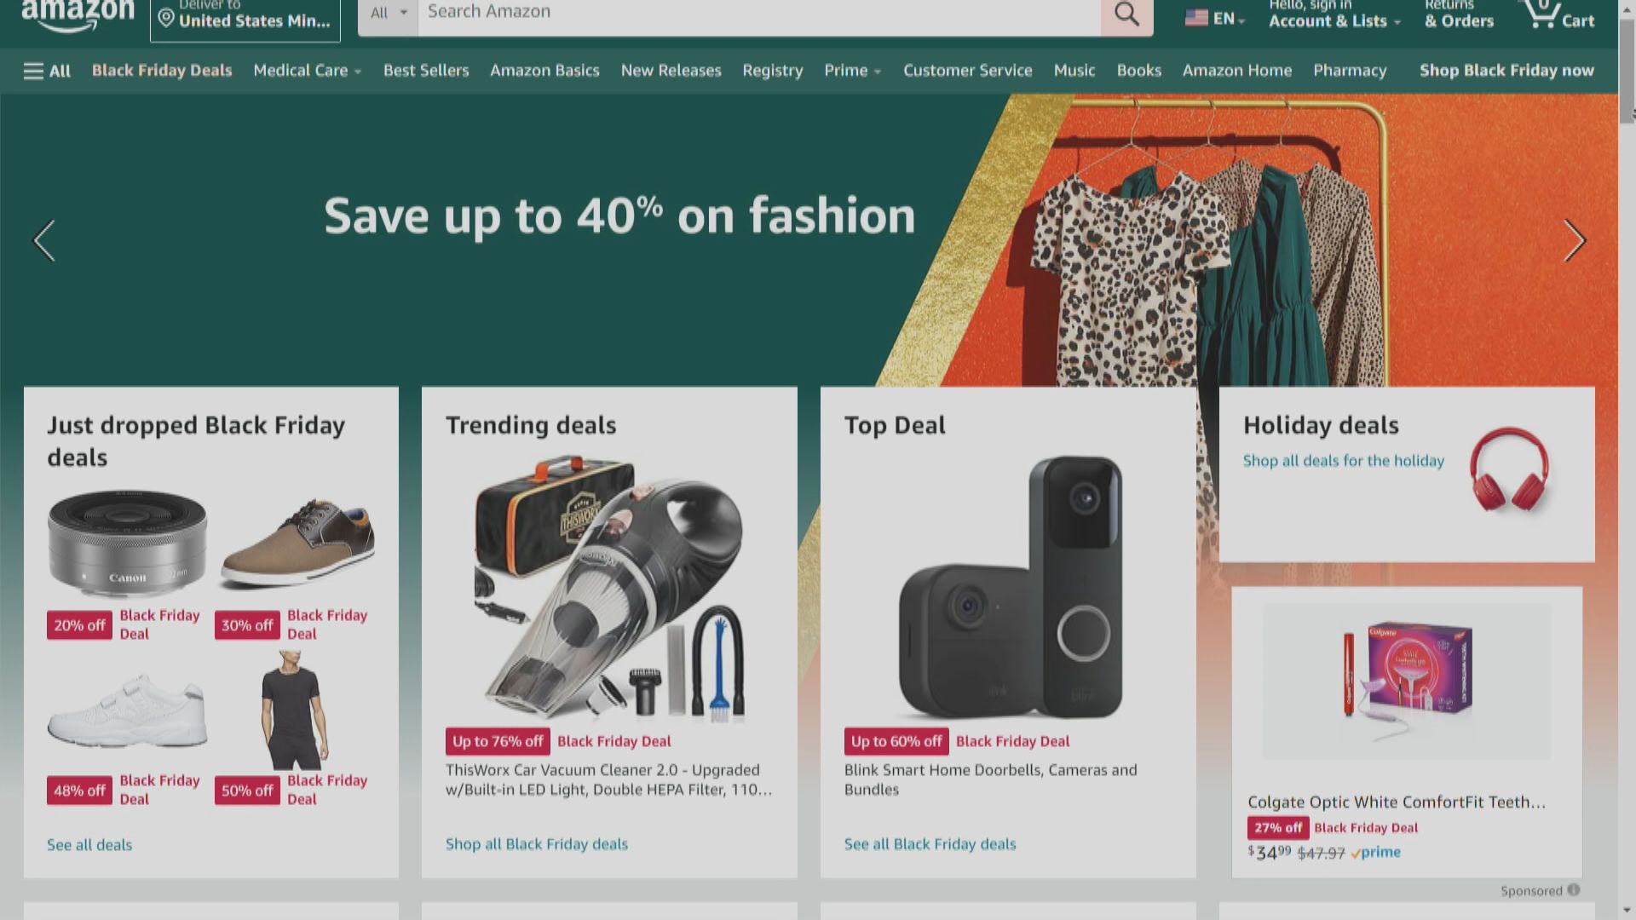Click the search magnifying glass button
This screenshot has height=920, width=1636.
[1126, 14]
